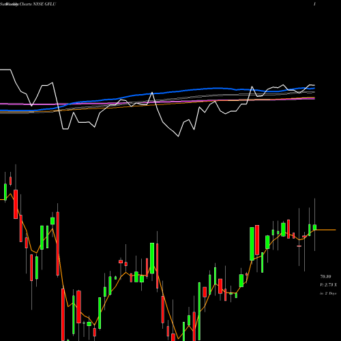Click the "Charts NYSE GFLU" title text
Image resolution: width=341 pixels, height=341 pixels.
(x=38, y=4)
